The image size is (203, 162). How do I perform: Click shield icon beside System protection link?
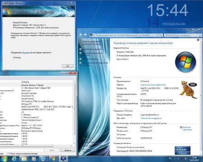[81, 59]
